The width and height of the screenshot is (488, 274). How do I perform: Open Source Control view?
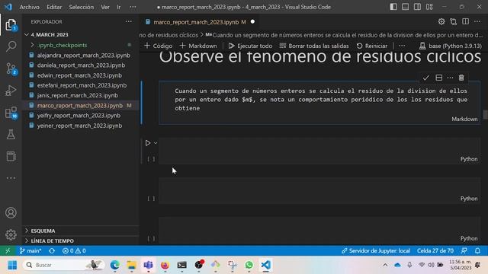point(11,68)
